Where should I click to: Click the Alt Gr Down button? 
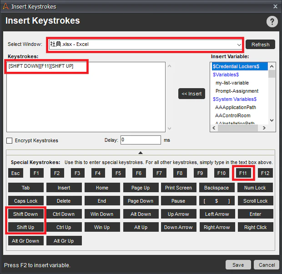coord(26,240)
